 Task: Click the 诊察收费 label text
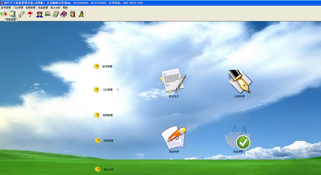pos(240,96)
